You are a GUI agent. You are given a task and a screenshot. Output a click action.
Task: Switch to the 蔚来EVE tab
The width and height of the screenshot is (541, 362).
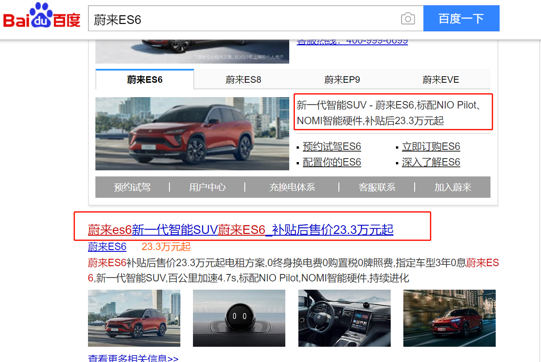coord(440,80)
